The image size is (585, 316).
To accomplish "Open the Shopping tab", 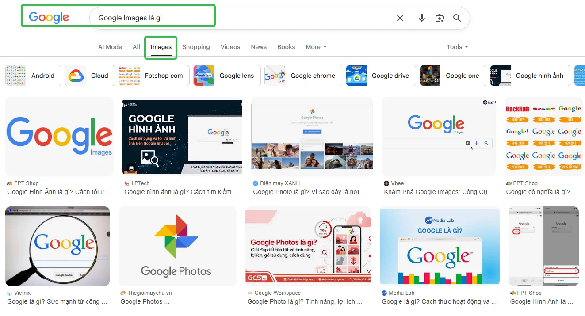I will coord(196,47).
